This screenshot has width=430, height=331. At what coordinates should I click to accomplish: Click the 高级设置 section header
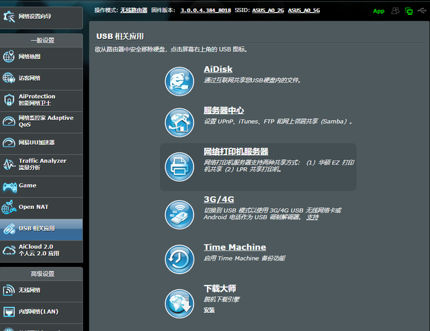pos(42,274)
